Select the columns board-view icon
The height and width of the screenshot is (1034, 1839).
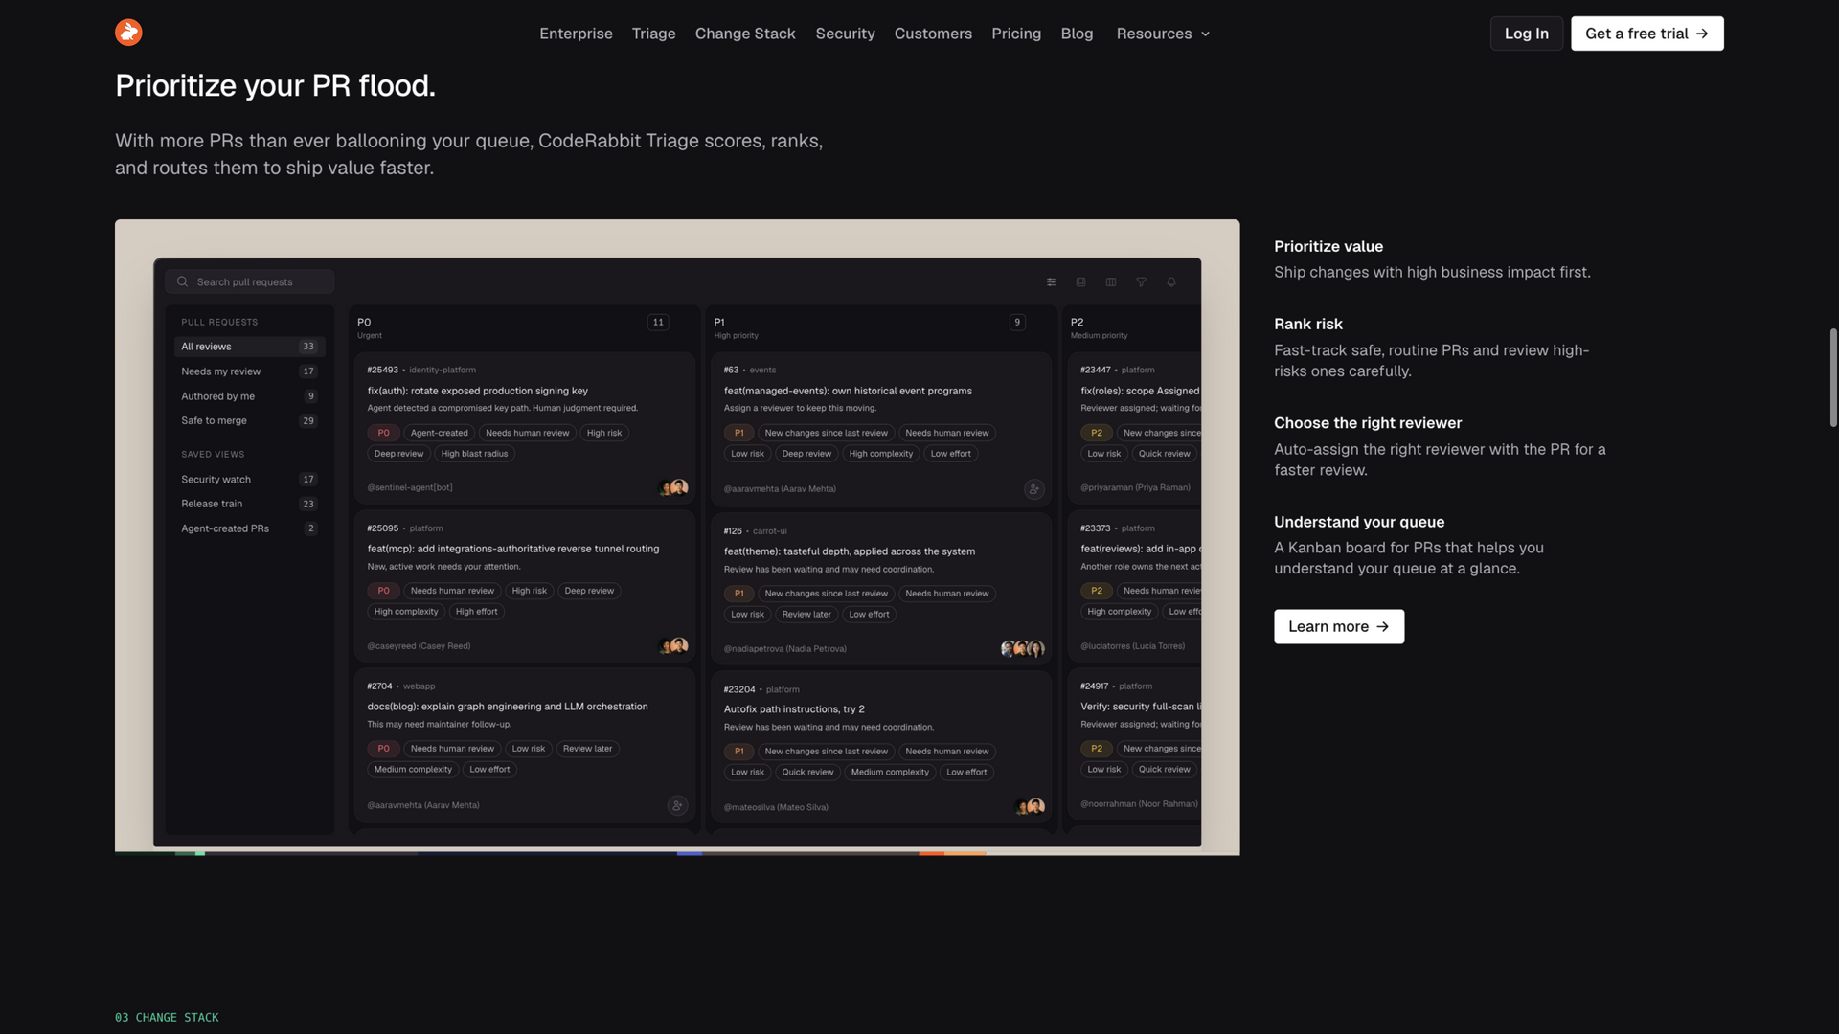(1111, 282)
